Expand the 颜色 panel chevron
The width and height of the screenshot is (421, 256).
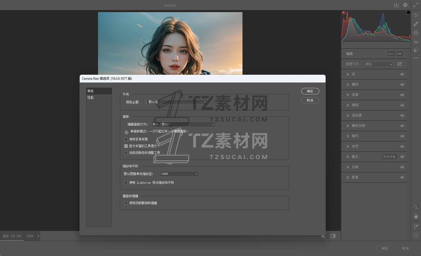(348, 85)
